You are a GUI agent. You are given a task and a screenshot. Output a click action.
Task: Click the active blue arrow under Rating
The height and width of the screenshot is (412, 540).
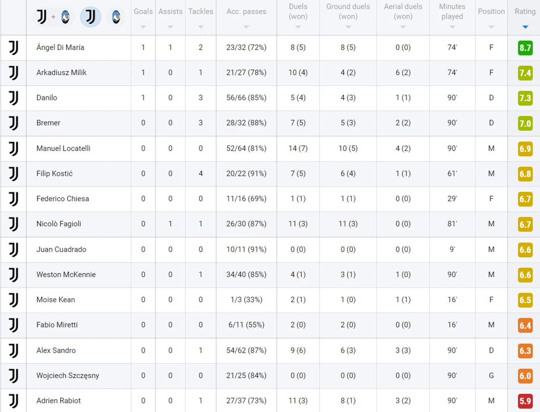pyautogui.click(x=525, y=27)
